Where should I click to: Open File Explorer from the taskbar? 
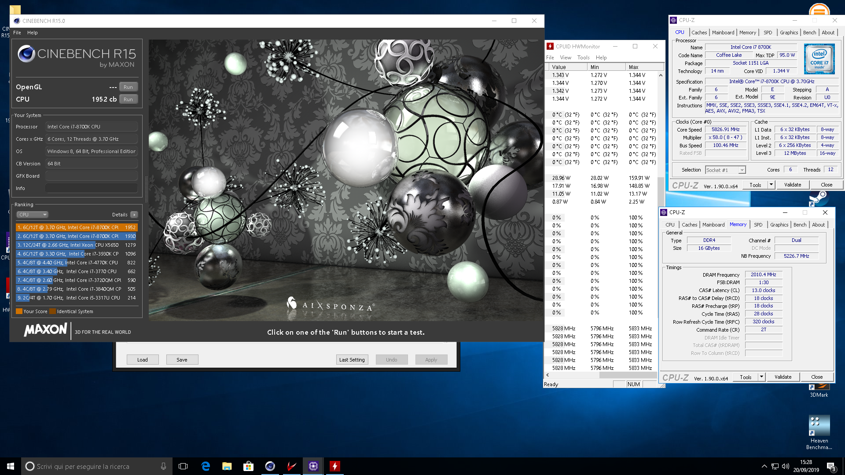[227, 466]
